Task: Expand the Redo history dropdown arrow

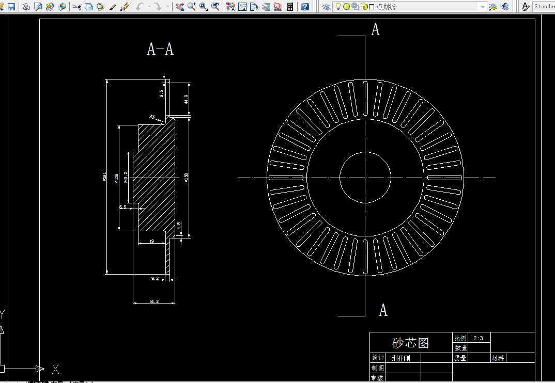Action: [x=168, y=6]
